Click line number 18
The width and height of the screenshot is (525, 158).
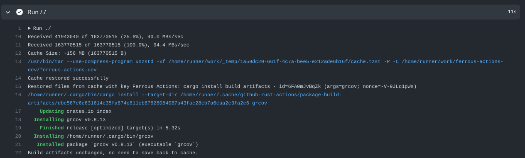point(18,119)
